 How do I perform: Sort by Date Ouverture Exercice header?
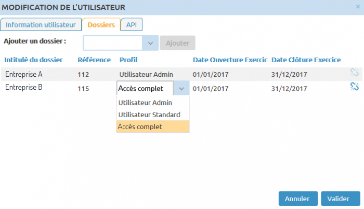[x=230, y=60]
